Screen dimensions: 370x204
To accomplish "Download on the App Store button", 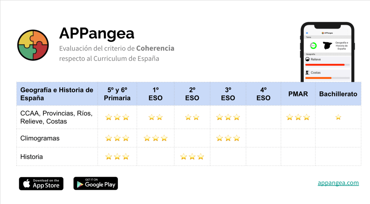I will click(x=41, y=183).
